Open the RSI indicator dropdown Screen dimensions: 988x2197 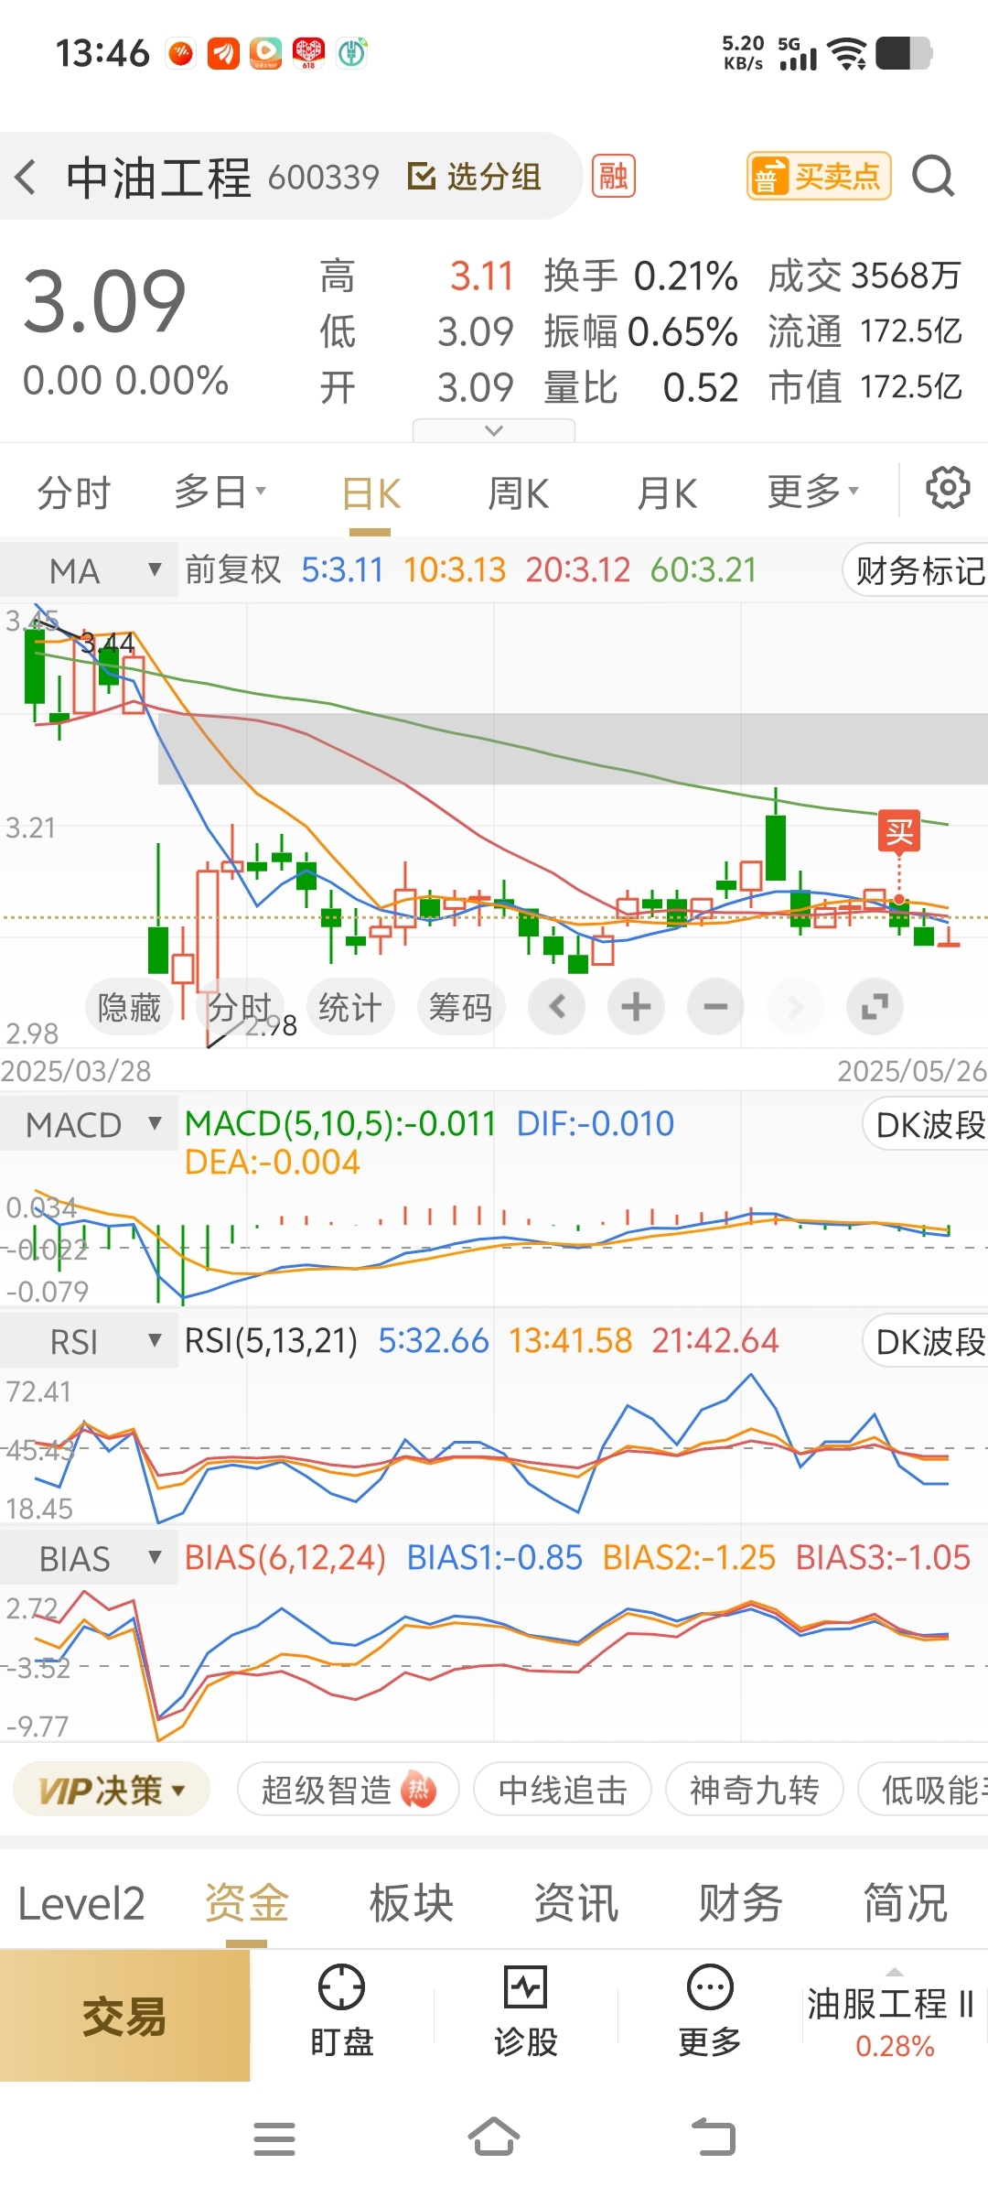click(89, 1341)
